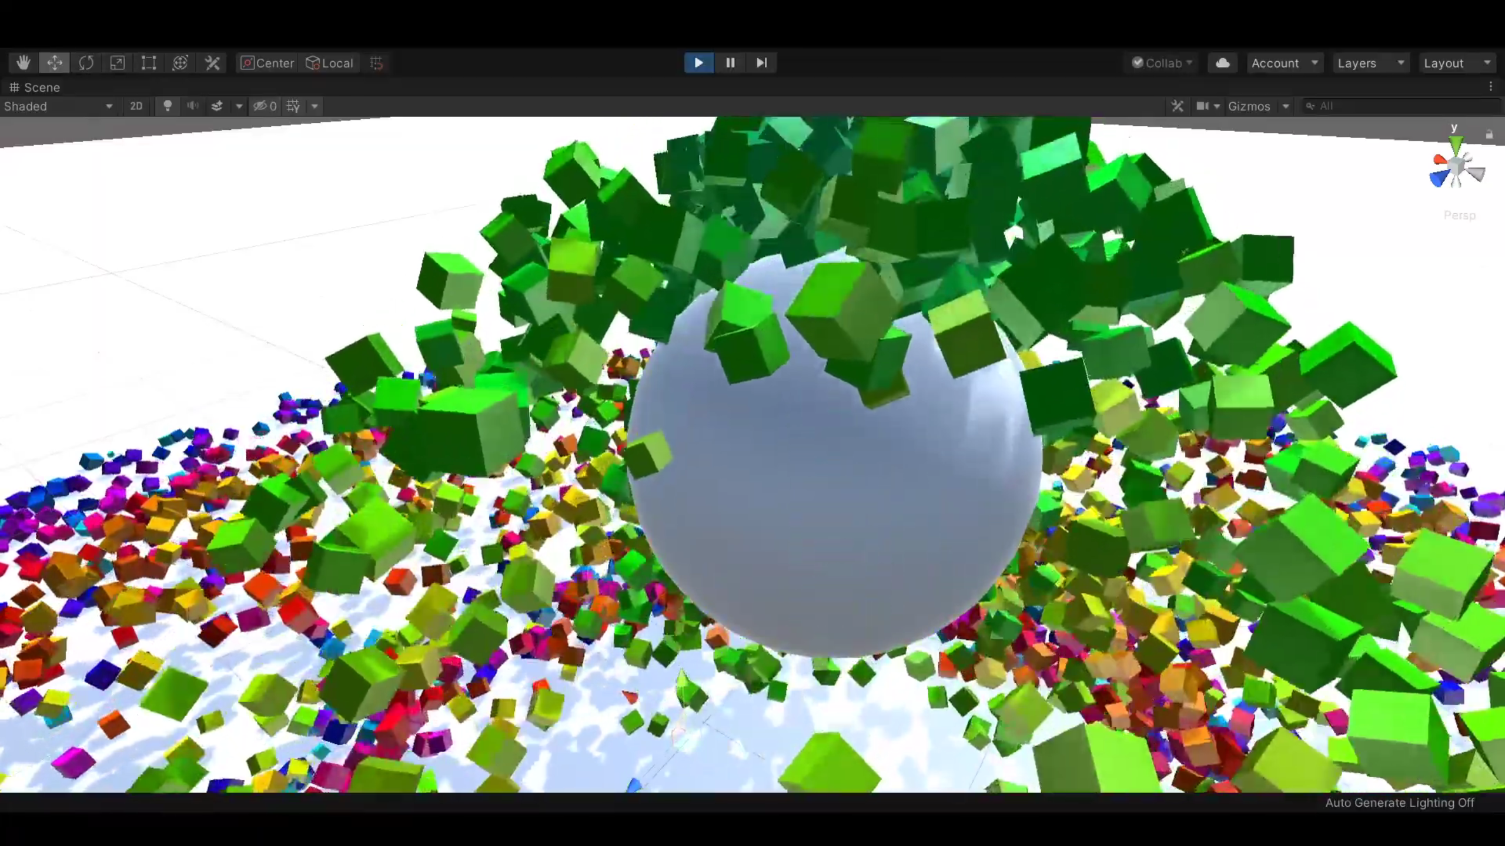Toggle scene lighting bulb
This screenshot has height=846, width=1505.
pyautogui.click(x=168, y=106)
